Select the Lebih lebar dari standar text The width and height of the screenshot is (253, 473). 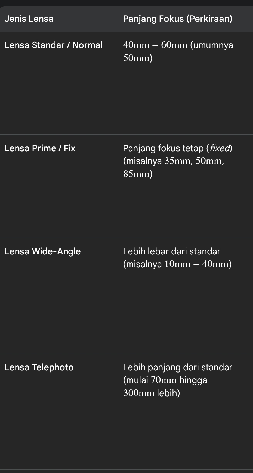171,251
